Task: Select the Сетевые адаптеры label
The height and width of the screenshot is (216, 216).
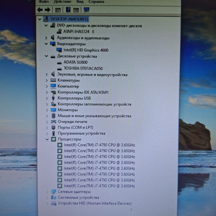Action: [74, 192]
